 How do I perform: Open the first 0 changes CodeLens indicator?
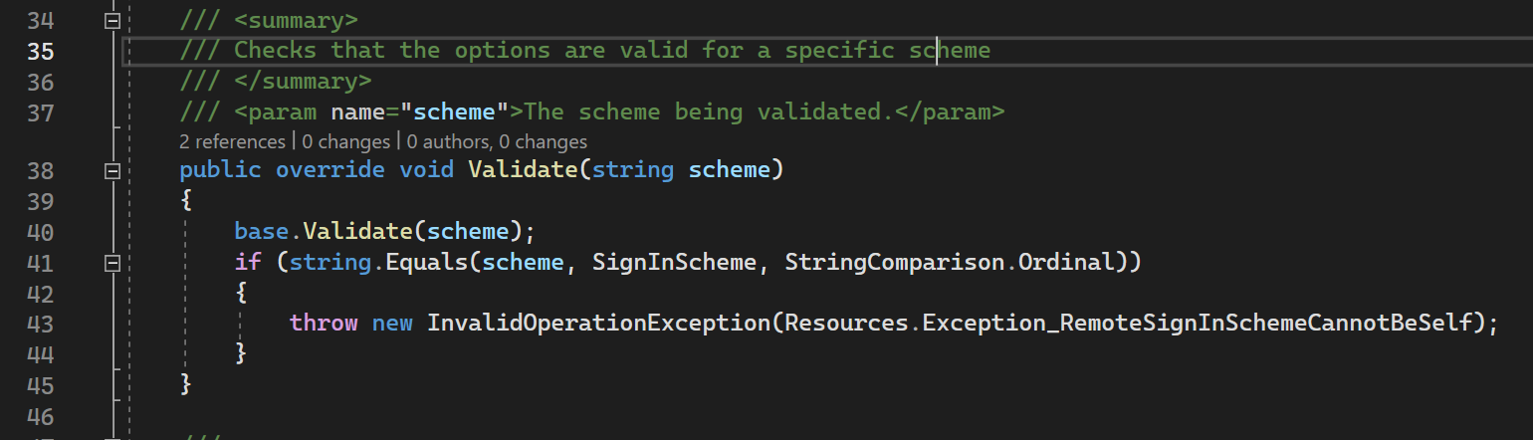(346, 142)
